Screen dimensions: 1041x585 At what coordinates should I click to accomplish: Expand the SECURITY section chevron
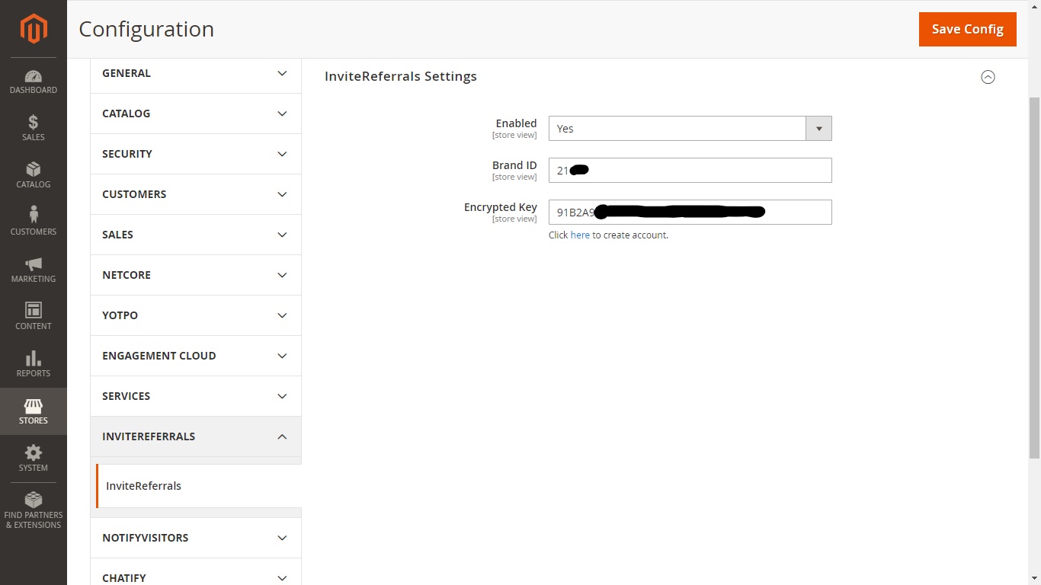coord(282,154)
